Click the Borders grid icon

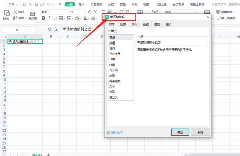coord(61,18)
